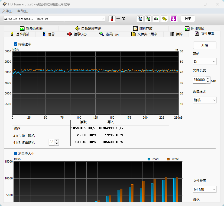Click in the 250000 file length field
Image resolution: width=224 pixels, height=206 pixels.
point(199,80)
